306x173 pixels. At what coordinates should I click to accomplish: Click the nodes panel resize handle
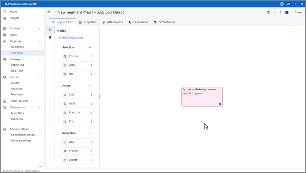click(x=99, y=97)
